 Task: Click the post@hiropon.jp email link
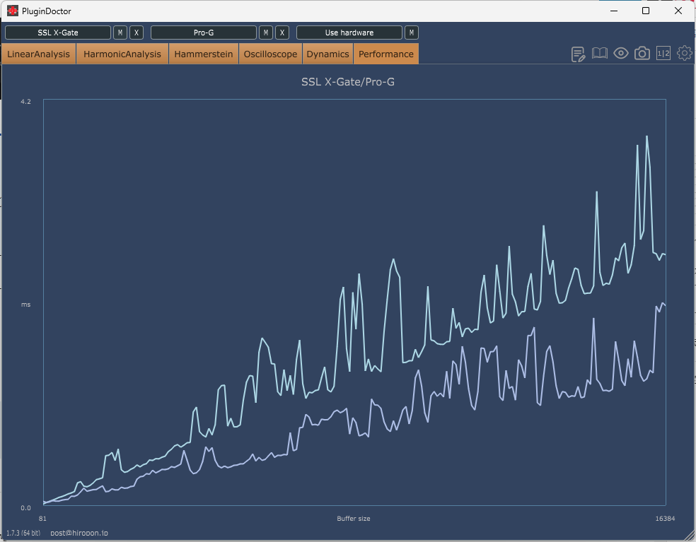79,533
